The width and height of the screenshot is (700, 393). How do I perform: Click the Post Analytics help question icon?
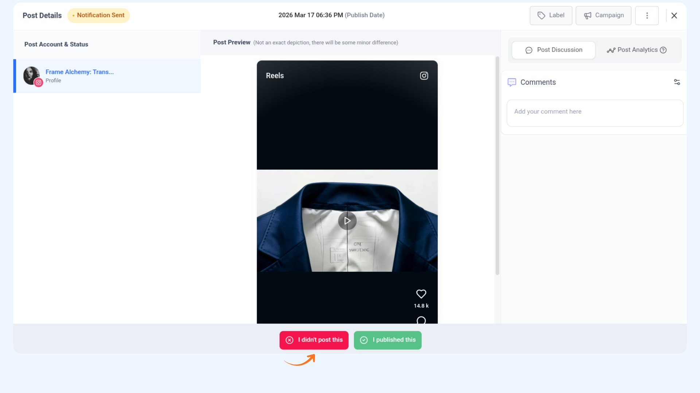tap(663, 50)
